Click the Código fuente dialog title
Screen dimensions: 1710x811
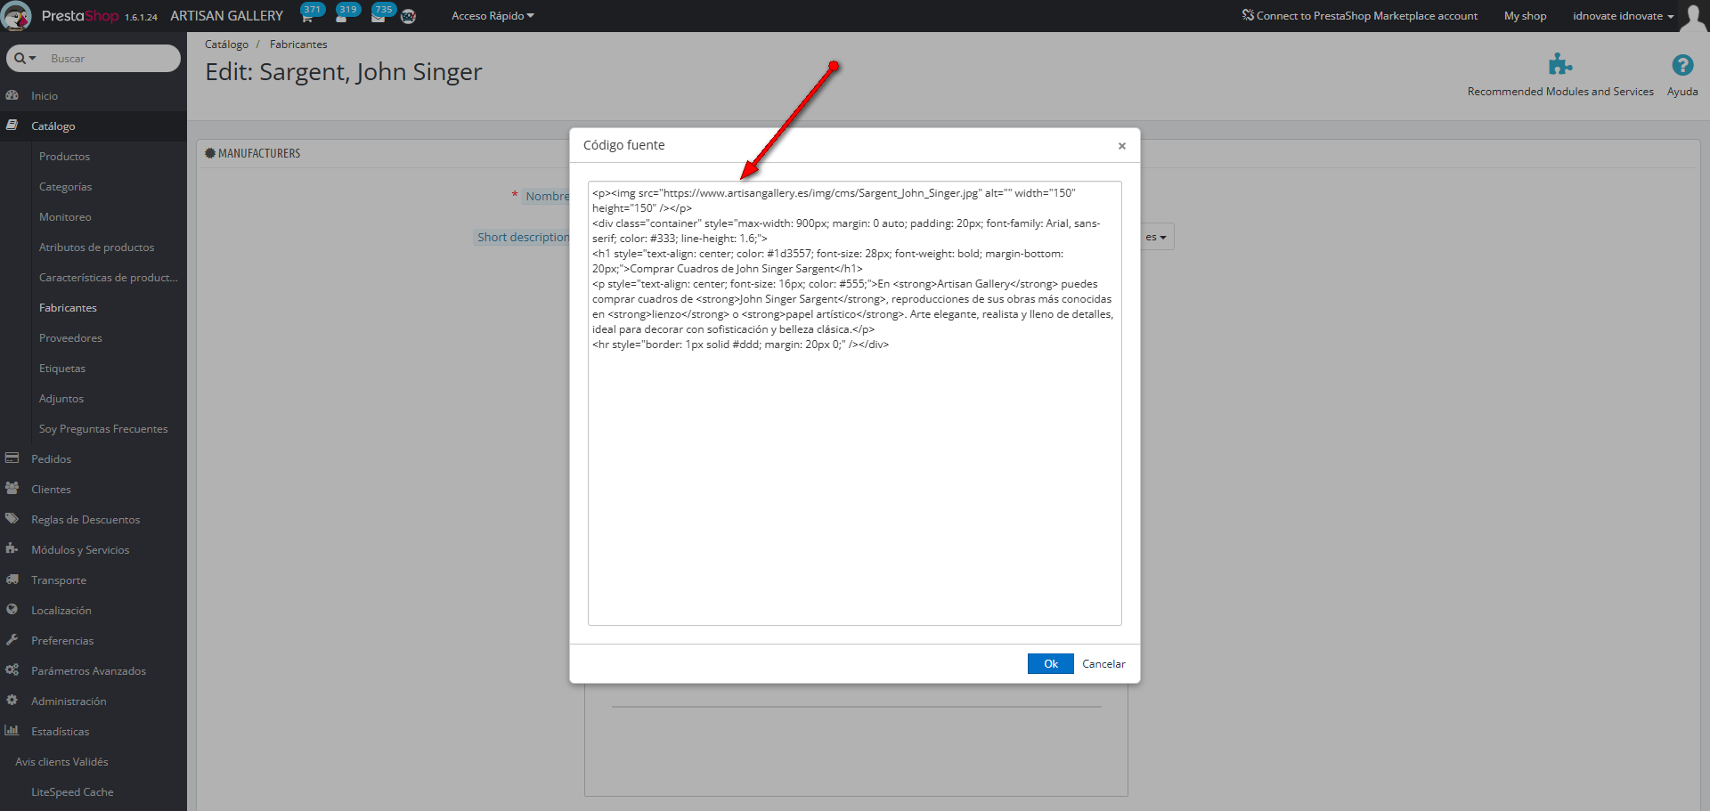click(x=623, y=145)
